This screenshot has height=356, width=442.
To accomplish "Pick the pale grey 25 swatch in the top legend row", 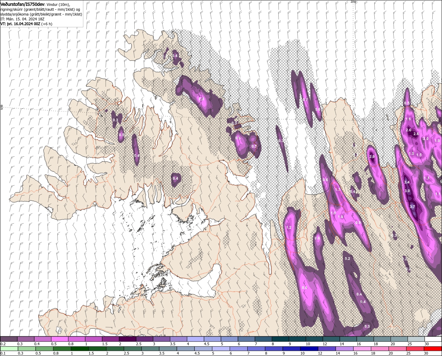I will (x=416, y=339).
